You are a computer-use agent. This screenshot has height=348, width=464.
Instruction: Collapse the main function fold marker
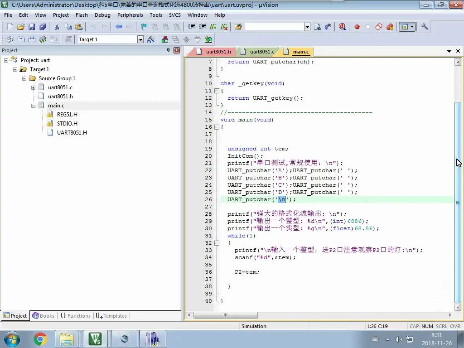217,127
